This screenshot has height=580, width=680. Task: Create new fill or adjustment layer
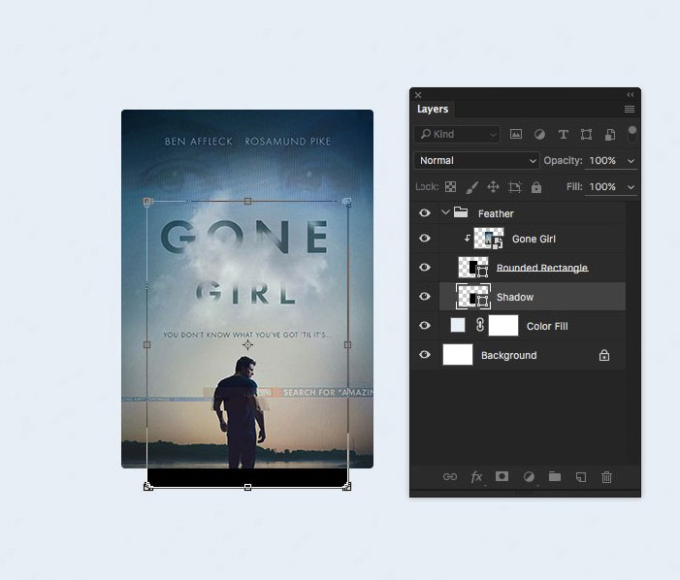click(x=529, y=477)
